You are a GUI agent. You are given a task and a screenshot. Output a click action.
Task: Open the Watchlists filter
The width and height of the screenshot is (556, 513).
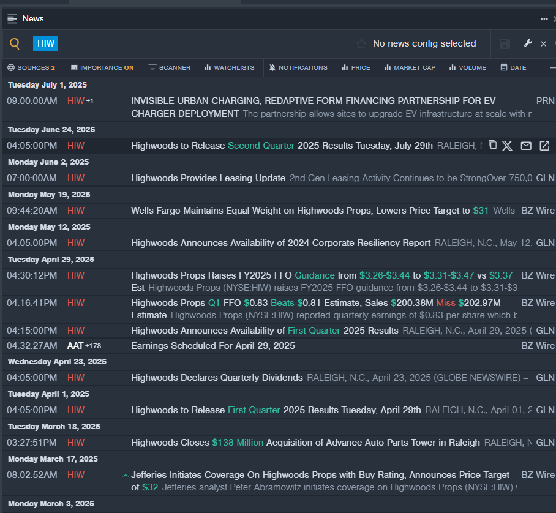(230, 67)
